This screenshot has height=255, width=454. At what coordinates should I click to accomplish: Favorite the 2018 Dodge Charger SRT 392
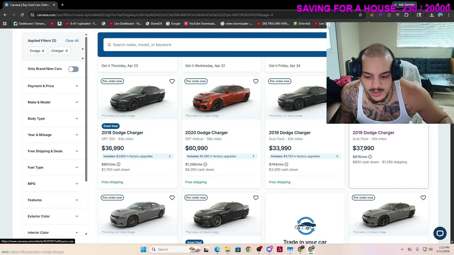pyautogui.click(x=172, y=81)
